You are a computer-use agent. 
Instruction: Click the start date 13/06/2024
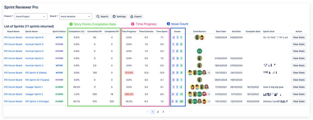[221, 37]
